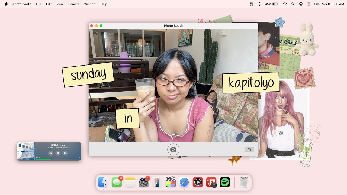Open the File menu
The image size is (347, 195).
point(39,4)
